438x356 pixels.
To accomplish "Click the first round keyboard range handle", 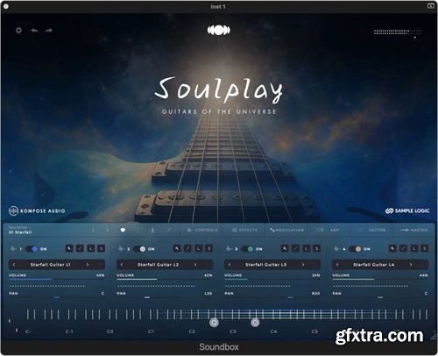I will click(x=214, y=323).
